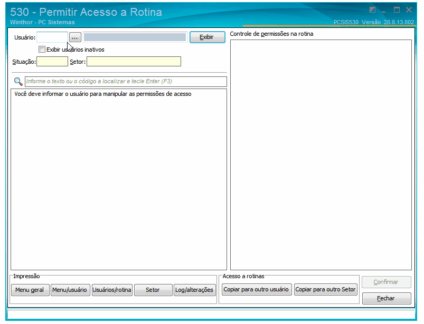Click the Setor print button

pos(153,290)
